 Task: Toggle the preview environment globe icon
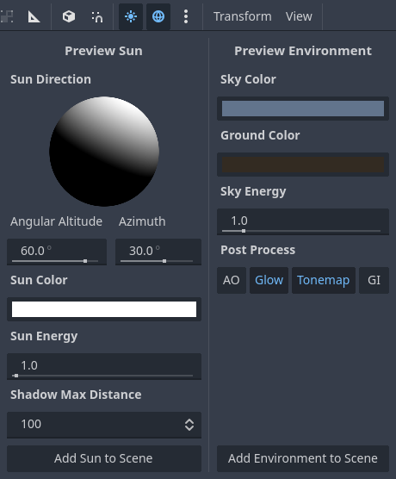158,16
